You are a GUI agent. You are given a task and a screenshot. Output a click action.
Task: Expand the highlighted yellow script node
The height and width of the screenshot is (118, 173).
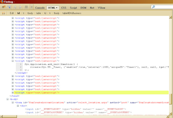(13, 92)
